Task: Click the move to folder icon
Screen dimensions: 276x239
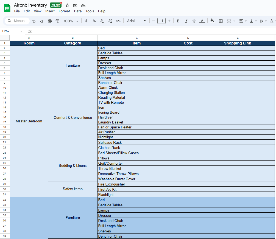Action: point(75,5)
